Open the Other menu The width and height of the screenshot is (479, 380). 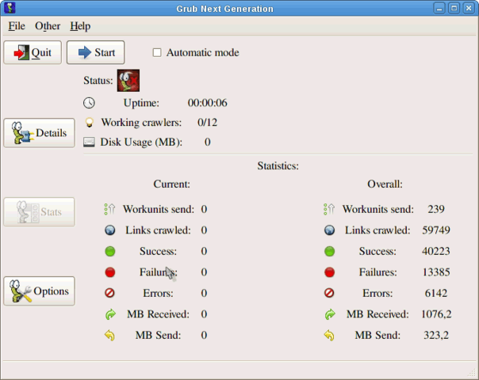[x=48, y=26]
